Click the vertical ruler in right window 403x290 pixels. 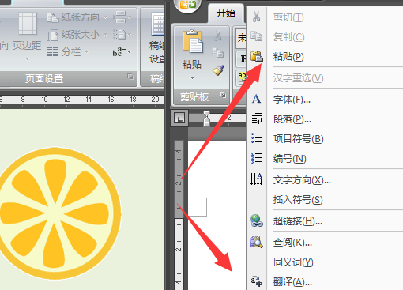179,215
